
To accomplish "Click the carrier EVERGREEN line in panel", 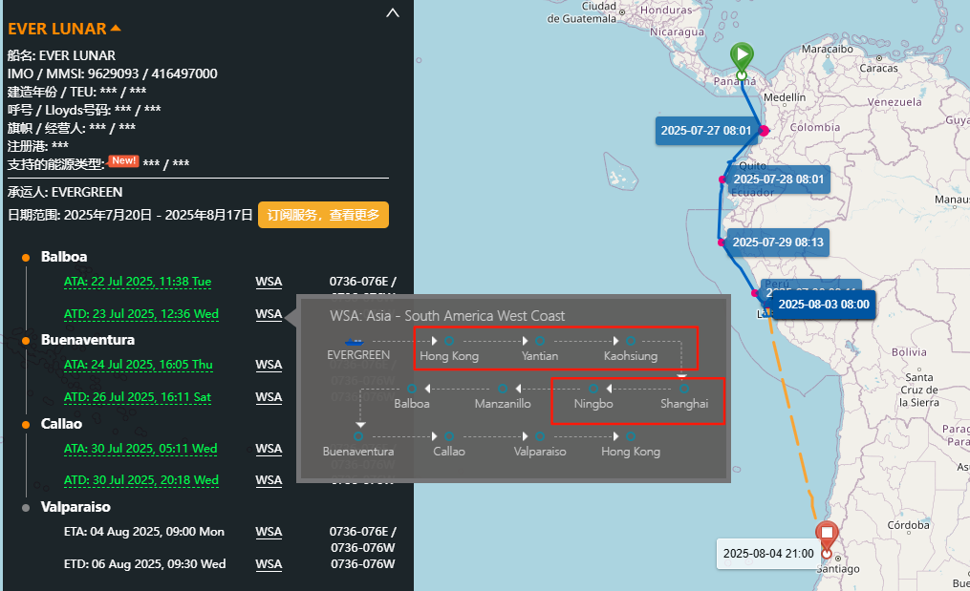I will [65, 192].
